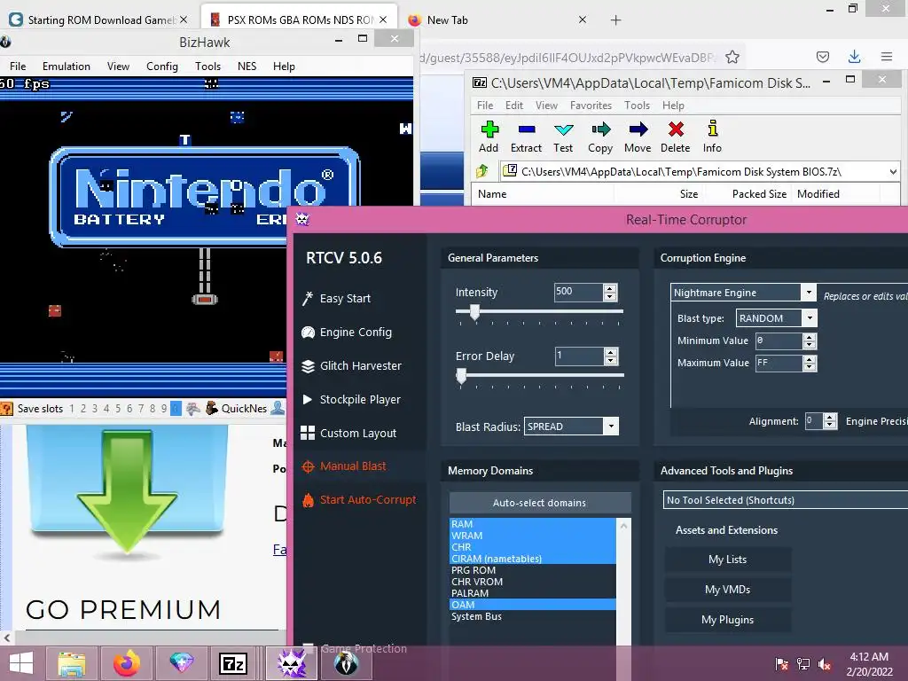This screenshot has height=681, width=908.
Task: Click the Pocket save icon in Firefox
Action: click(822, 57)
